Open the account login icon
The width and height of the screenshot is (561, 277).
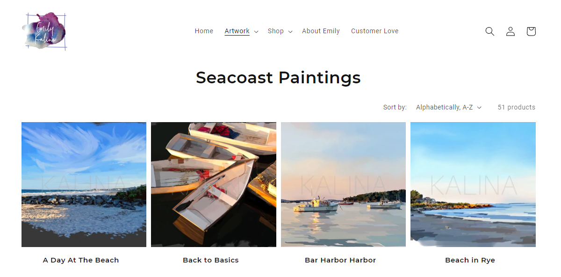coord(510,31)
